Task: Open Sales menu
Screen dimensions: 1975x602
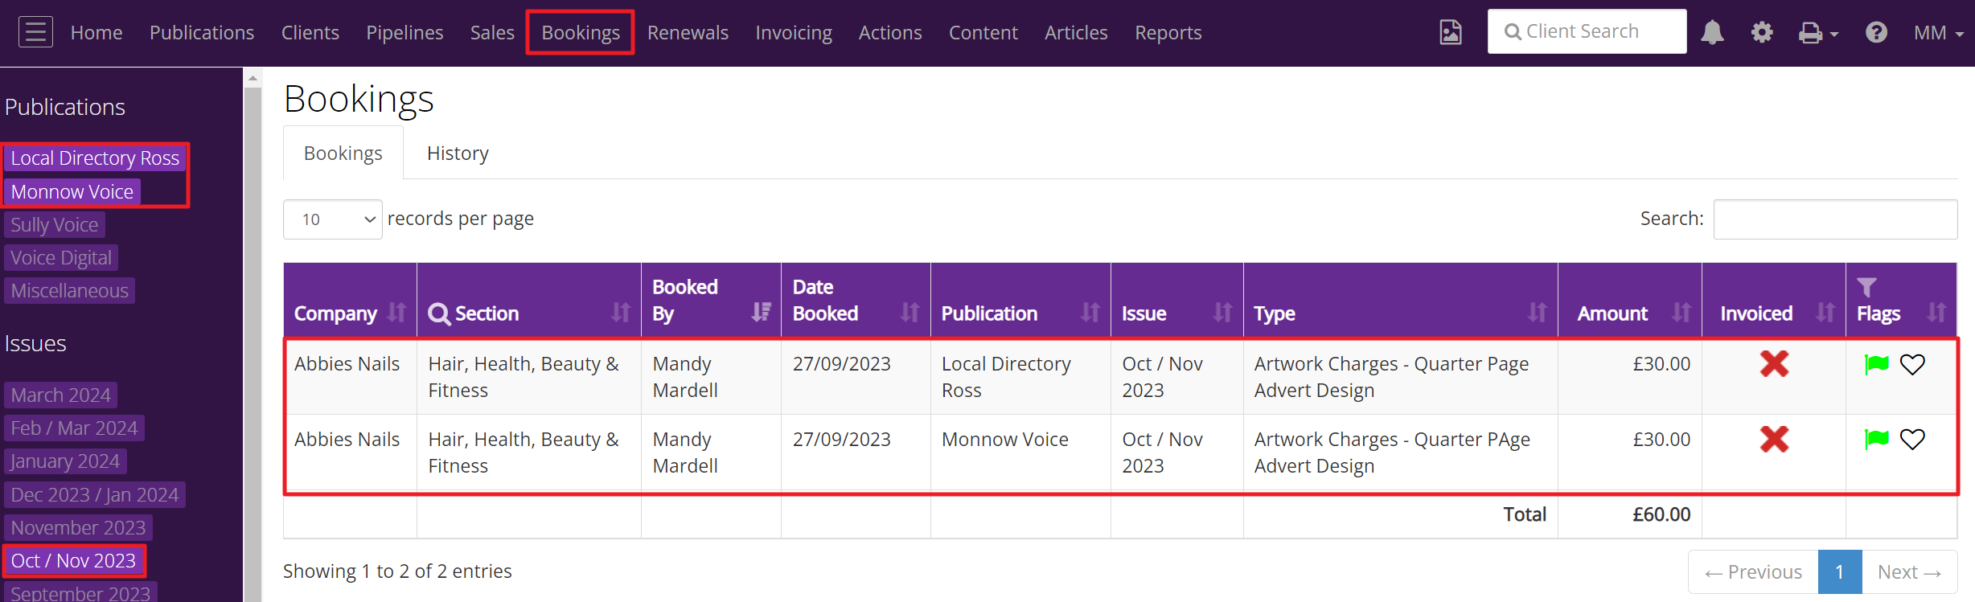Action: 492,33
